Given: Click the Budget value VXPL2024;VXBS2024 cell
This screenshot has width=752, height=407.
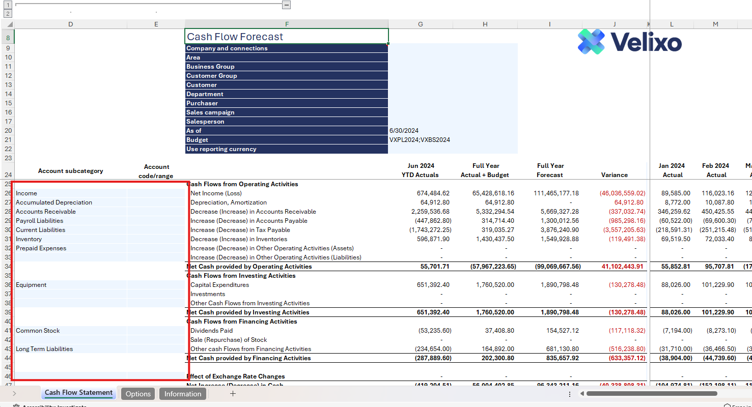Looking at the screenshot, I should point(420,140).
